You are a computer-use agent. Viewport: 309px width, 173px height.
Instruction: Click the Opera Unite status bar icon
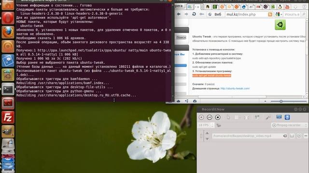point(187,101)
